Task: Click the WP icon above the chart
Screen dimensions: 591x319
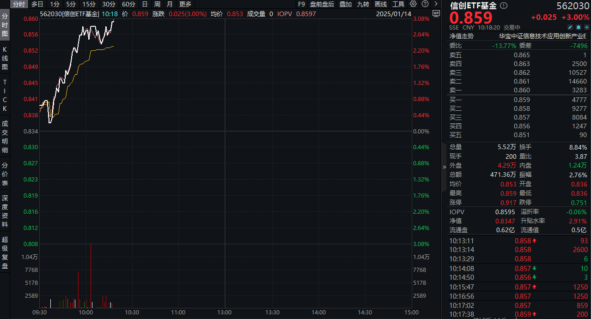Action: (x=436, y=13)
